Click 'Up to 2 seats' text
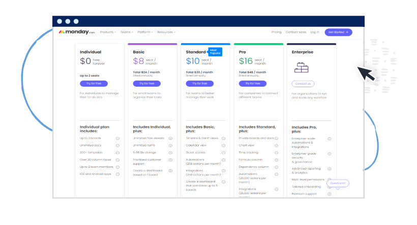The width and height of the screenshot is (417, 225). tap(90, 76)
